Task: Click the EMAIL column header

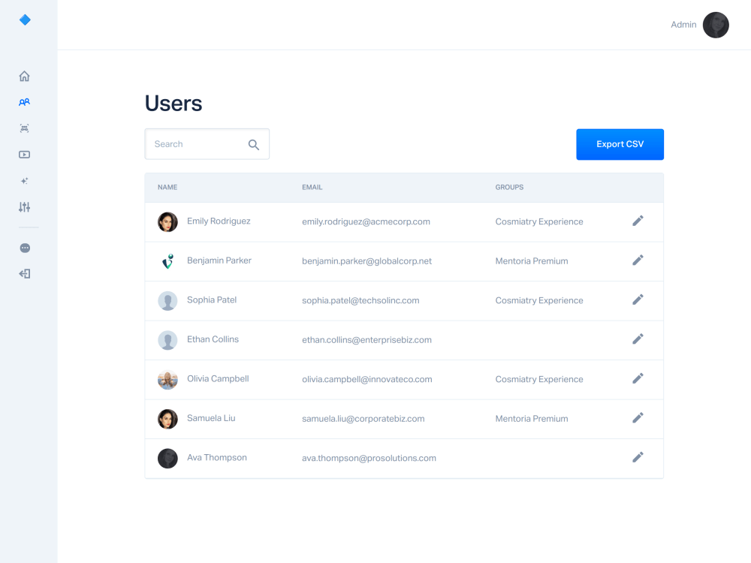Action: pyautogui.click(x=312, y=187)
